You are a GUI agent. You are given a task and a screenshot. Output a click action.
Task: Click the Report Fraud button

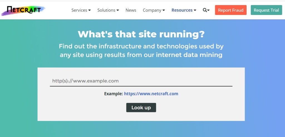(231, 10)
